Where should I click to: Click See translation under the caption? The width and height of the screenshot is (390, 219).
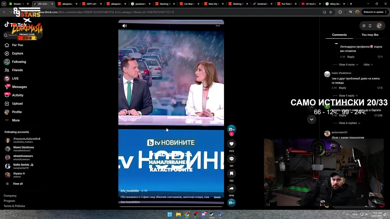(130, 202)
